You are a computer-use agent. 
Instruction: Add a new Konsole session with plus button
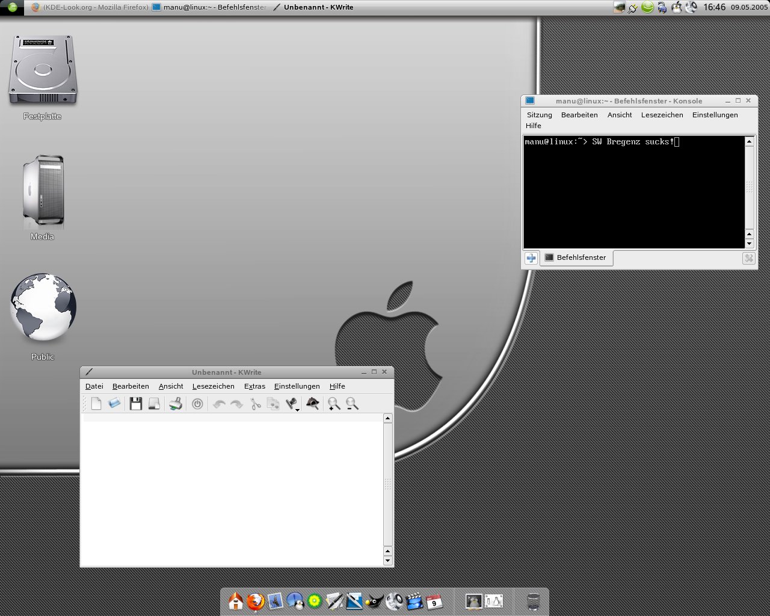[x=531, y=258]
